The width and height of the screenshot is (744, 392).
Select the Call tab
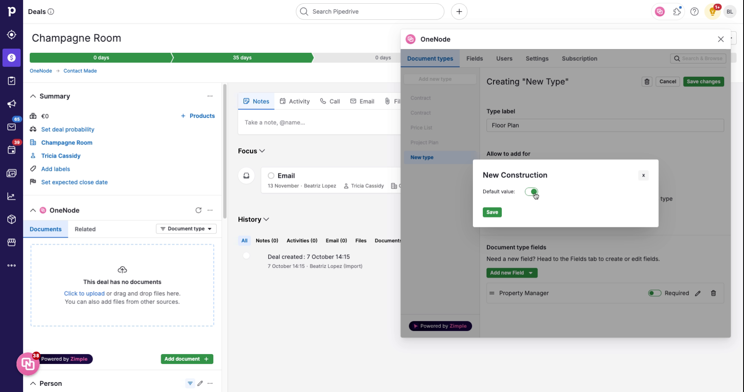click(x=330, y=101)
